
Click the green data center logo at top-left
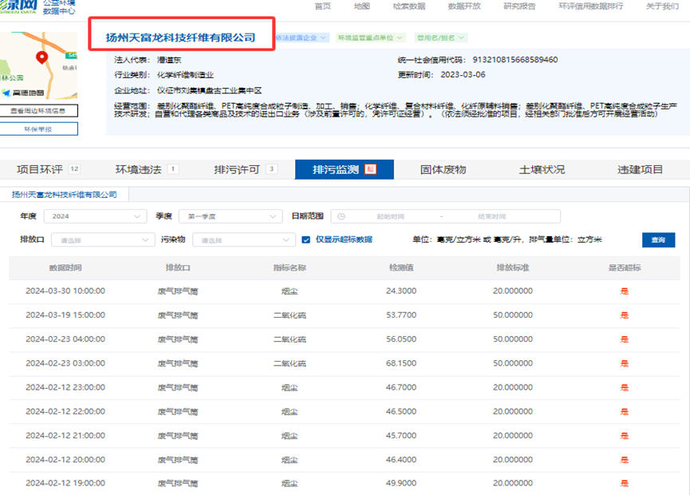37,7
